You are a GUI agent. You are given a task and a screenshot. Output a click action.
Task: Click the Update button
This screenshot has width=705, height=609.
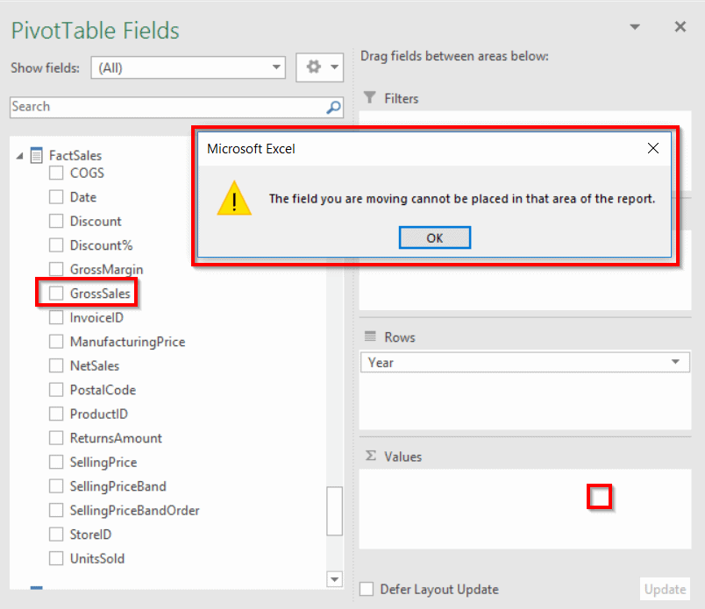pyautogui.click(x=665, y=590)
